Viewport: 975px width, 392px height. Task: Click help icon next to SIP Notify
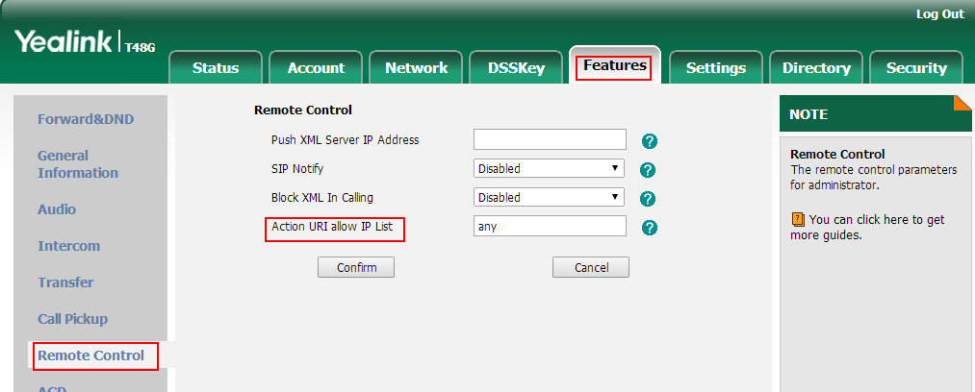coord(648,170)
